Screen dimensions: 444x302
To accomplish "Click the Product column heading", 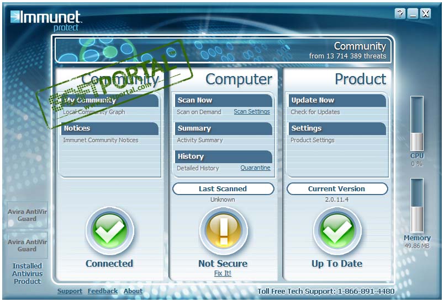I will [x=360, y=79].
